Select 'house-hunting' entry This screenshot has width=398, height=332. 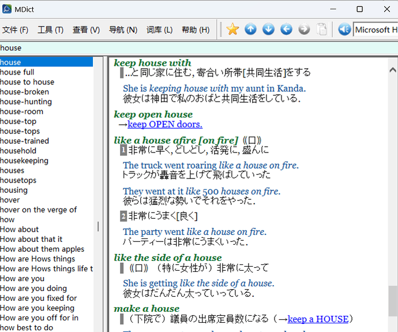(46, 102)
